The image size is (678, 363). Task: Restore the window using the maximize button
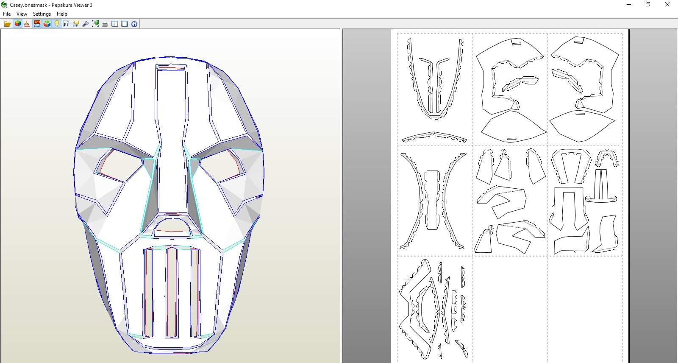(648, 5)
